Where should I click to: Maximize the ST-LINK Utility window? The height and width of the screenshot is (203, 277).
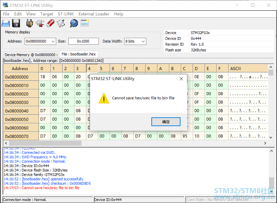click(x=253, y=5)
